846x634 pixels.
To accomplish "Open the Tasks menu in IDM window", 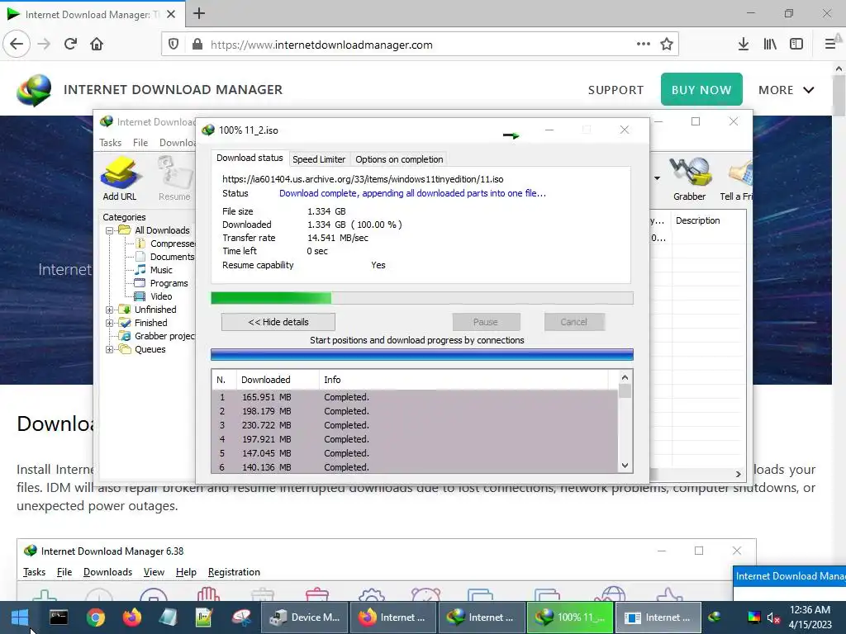I will pos(110,142).
